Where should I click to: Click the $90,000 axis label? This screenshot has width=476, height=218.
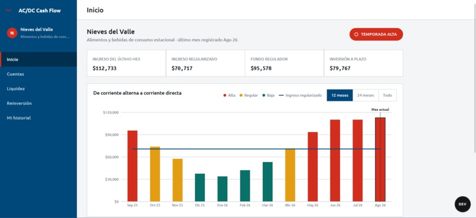[x=112, y=135]
